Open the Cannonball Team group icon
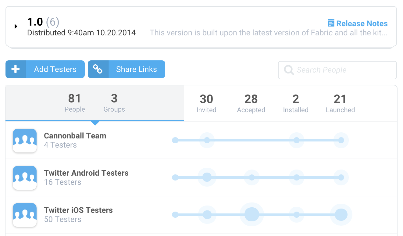Screen dimensions: 403x236 pos(25,140)
